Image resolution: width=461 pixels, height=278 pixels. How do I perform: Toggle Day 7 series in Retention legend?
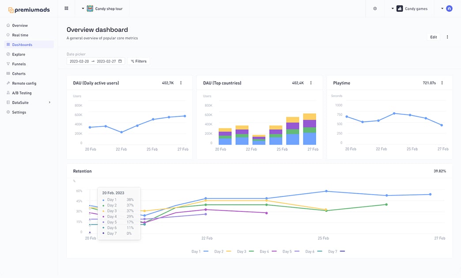336,252
